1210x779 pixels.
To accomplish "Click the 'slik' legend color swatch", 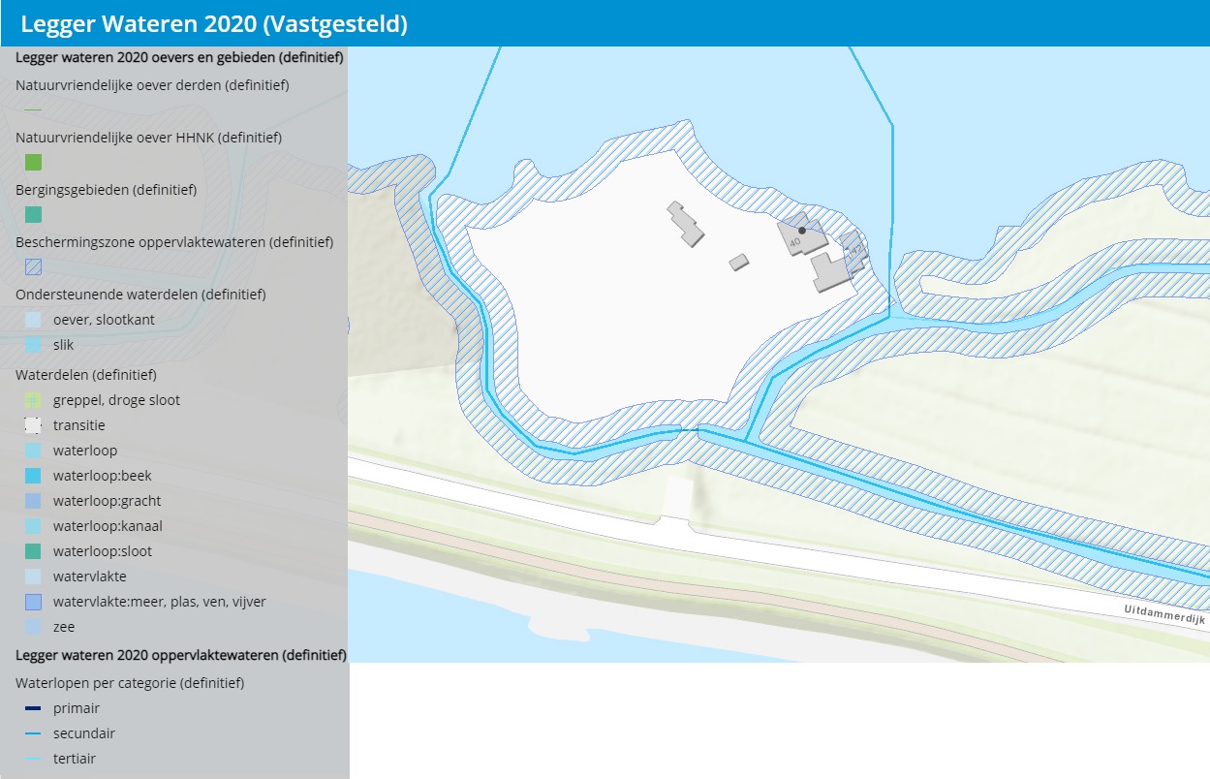I will click(x=33, y=345).
